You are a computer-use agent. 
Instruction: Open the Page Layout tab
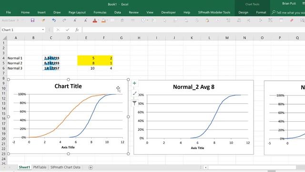[x=77, y=12]
